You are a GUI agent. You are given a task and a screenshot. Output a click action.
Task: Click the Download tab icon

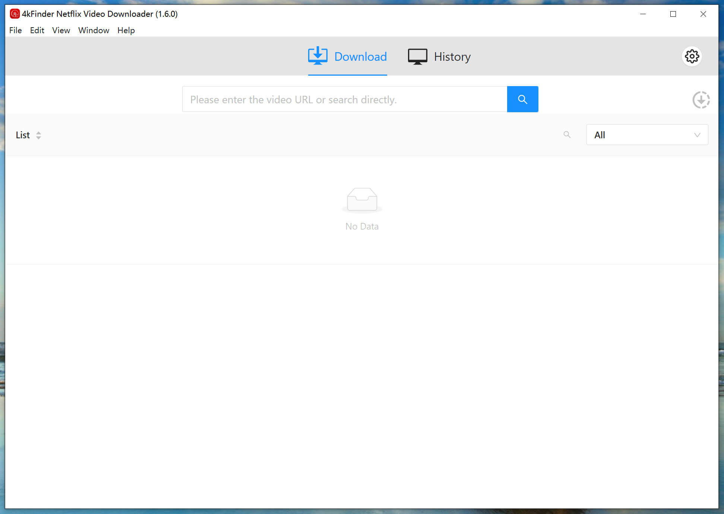tap(317, 56)
